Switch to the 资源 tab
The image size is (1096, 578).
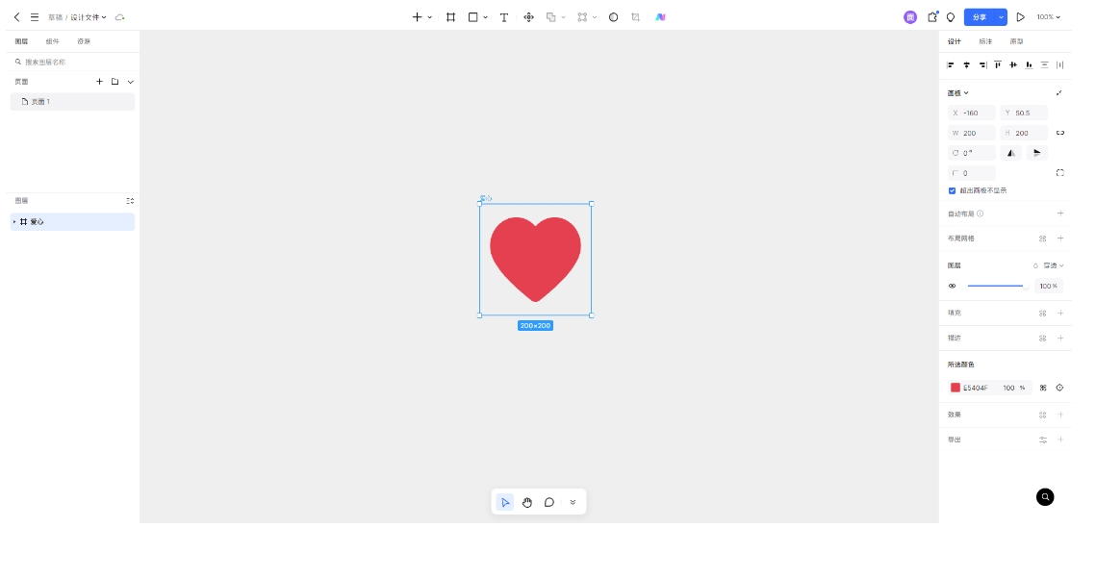point(84,41)
